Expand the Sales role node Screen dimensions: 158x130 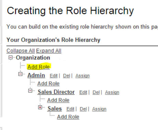click(x=40, y=107)
